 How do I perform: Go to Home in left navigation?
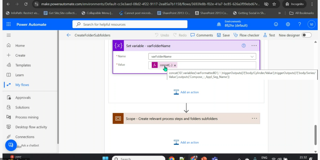20,46
